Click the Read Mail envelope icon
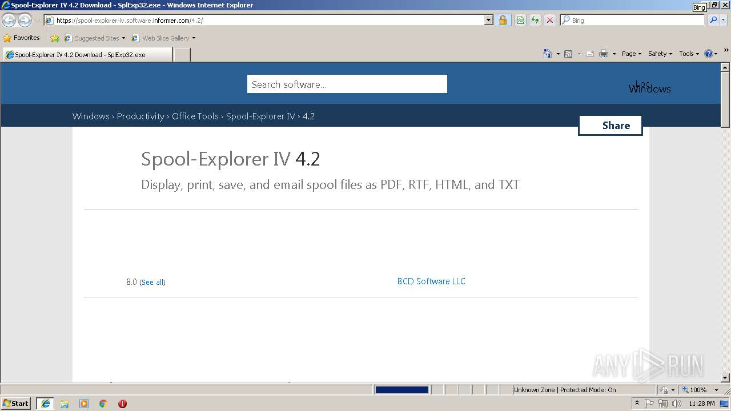The height and width of the screenshot is (411, 731). [590, 54]
